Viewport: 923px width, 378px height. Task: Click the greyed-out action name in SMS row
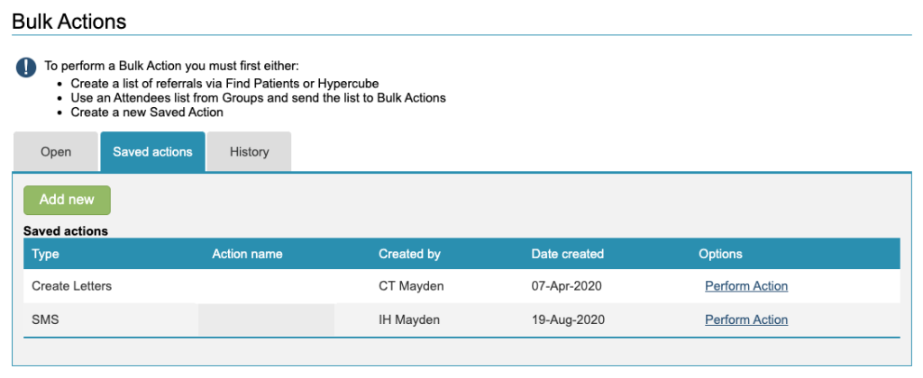pos(266,319)
